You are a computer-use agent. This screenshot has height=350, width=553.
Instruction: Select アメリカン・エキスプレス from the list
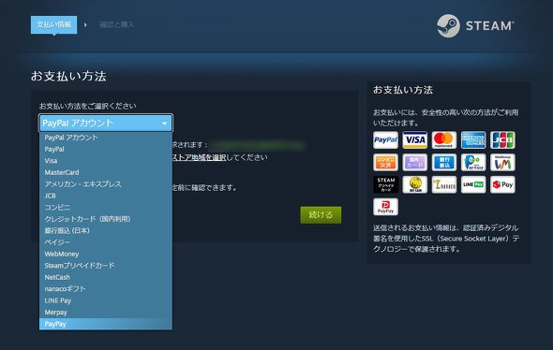pyautogui.click(x=106, y=183)
